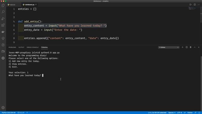202x114 pixels.
Task: Switch to the PROBLEMS panel tab
Action: [x=12, y=47]
